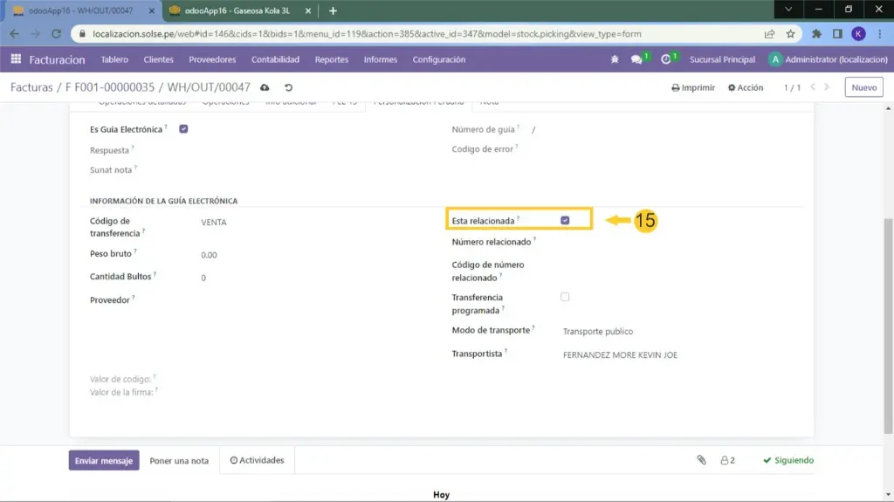Open the debug bug icon

coord(615,59)
